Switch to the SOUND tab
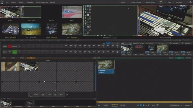Image resolution: width=193 pixels, height=108 pixels. [x=22, y=58]
